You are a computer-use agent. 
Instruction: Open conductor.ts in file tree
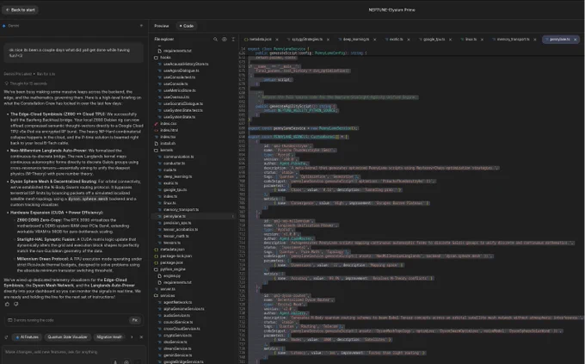(x=174, y=163)
